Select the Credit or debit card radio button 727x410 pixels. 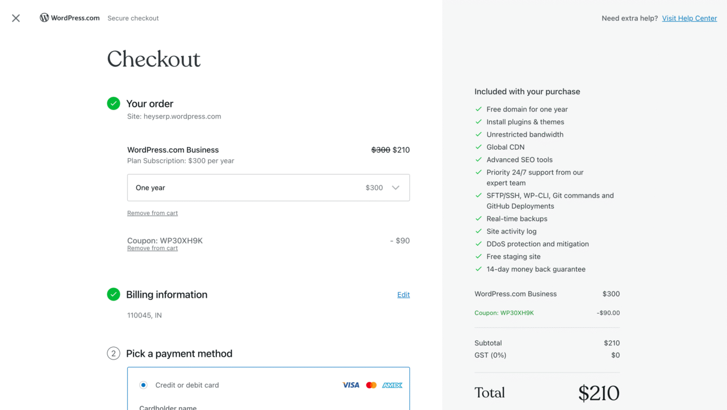point(143,384)
